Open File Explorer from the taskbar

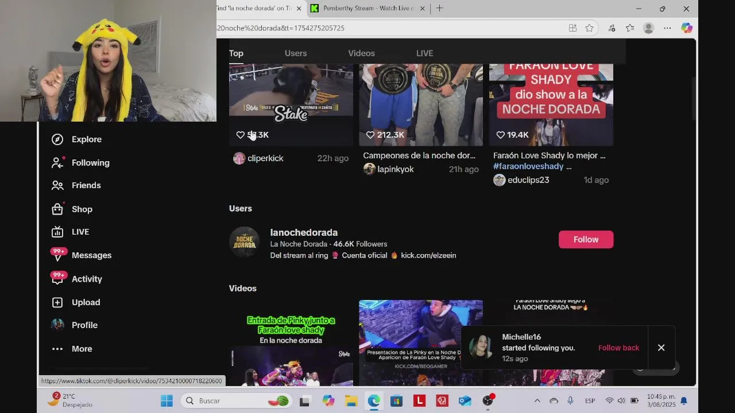point(351,400)
